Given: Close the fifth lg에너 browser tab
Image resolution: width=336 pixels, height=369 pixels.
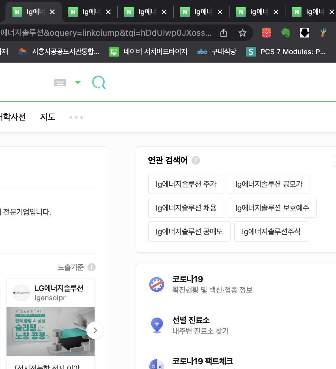Looking at the screenshot, I should (276, 12).
